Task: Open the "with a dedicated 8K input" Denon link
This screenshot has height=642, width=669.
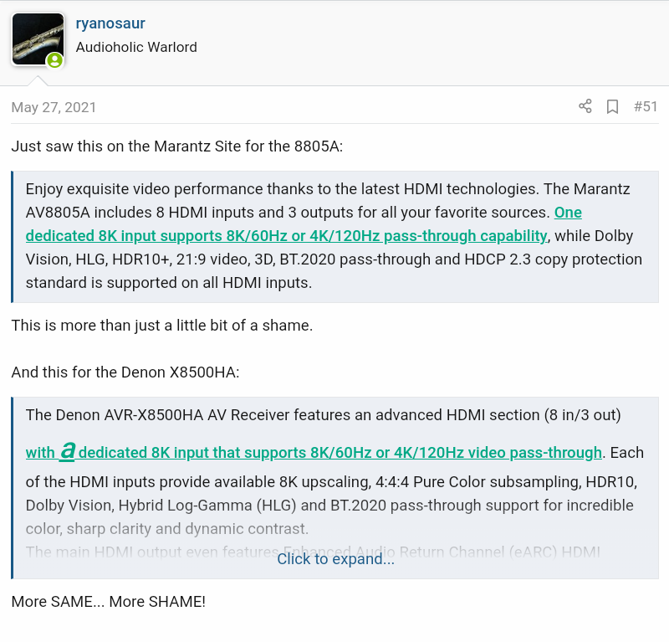Action: 314,453
